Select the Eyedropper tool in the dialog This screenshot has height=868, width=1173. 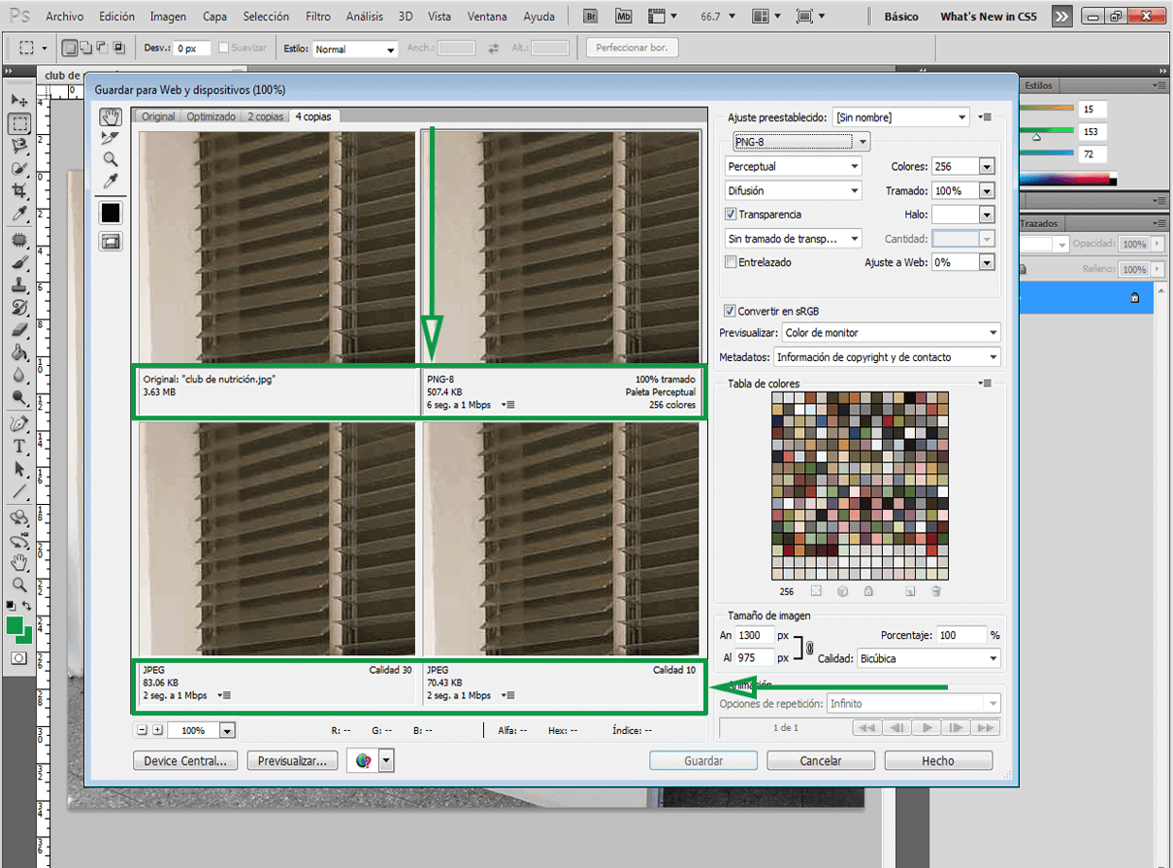click(111, 182)
